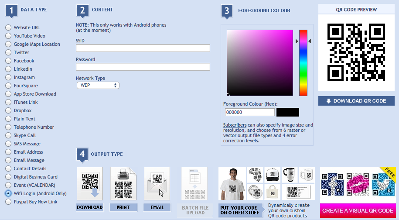
Task: Select Wifi Login (Android Only) option
Action: point(8,193)
